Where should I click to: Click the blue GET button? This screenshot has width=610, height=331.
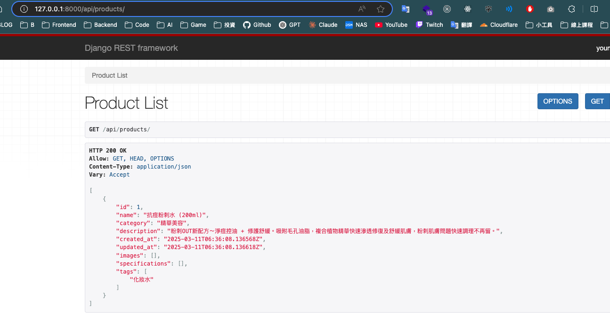[x=597, y=101]
